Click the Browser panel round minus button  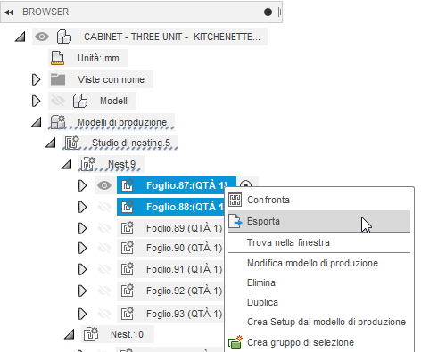point(268,12)
